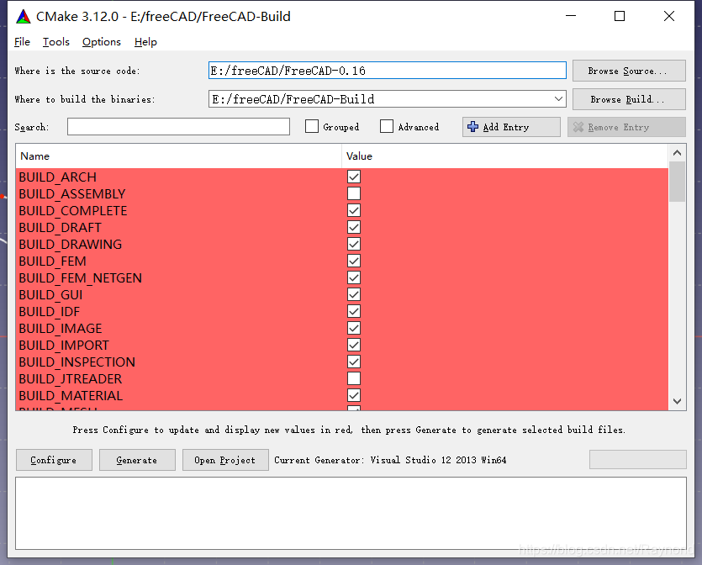This screenshot has width=702, height=565.
Task: Uncheck the BUILD_MATERIAL checkbox
Action: point(354,395)
